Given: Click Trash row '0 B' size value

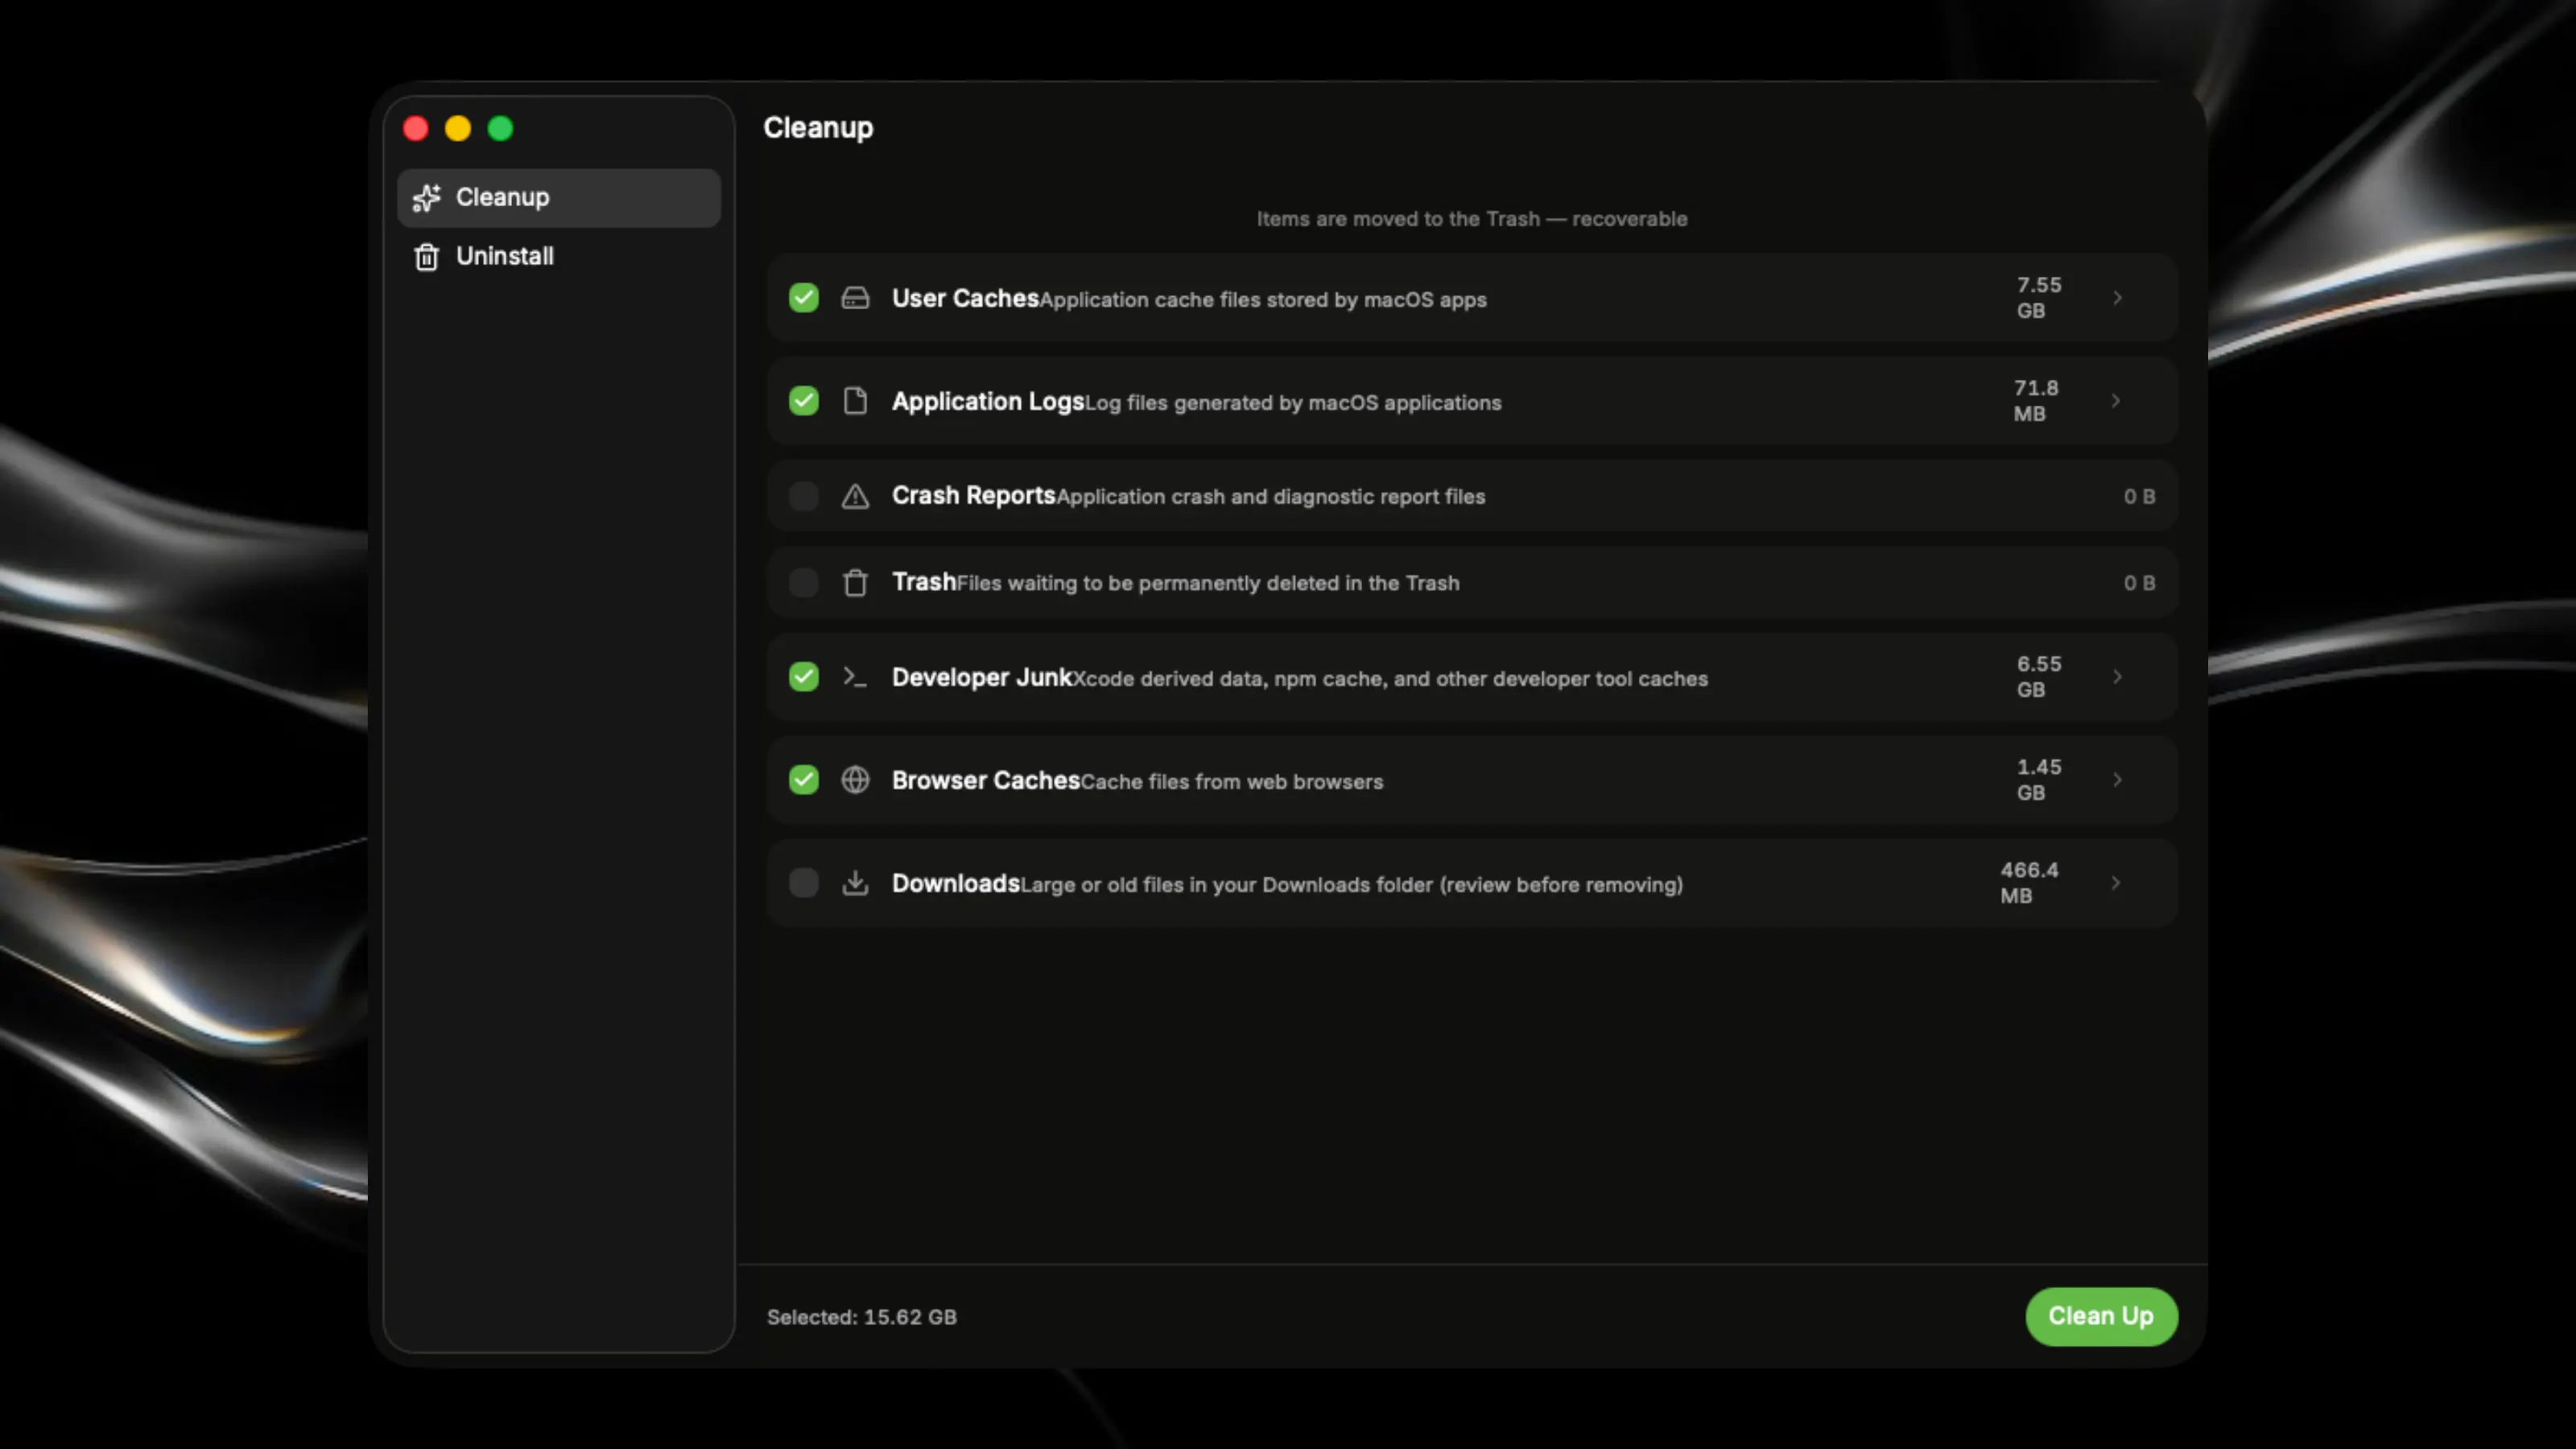Looking at the screenshot, I should (x=2139, y=582).
